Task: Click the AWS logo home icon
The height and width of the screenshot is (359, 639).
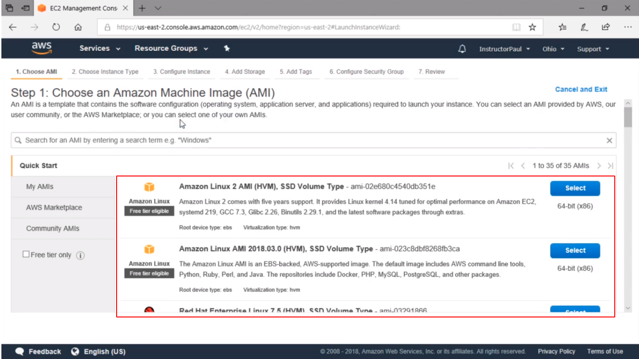Action: tap(42, 49)
